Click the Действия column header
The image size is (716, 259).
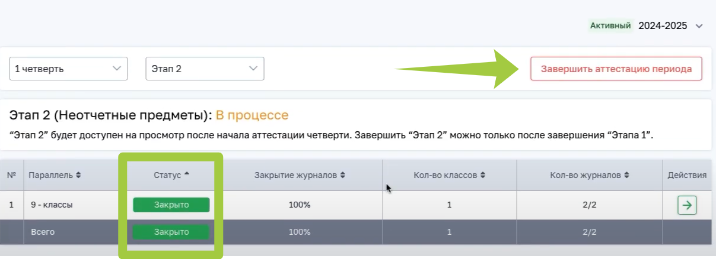[686, 175]
